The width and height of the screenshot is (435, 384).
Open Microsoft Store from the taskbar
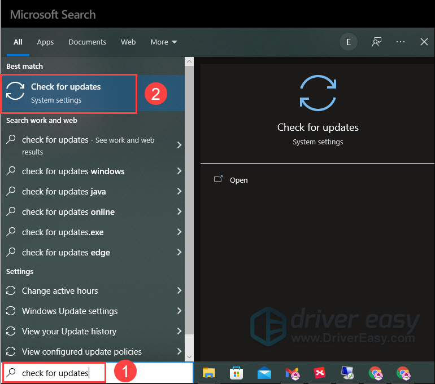tap(237, 373)
